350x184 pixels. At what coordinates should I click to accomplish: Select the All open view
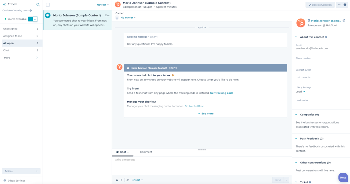tap(21, 43)
